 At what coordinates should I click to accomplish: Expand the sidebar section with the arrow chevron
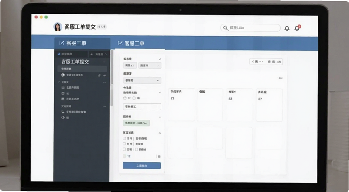[59, 82]
